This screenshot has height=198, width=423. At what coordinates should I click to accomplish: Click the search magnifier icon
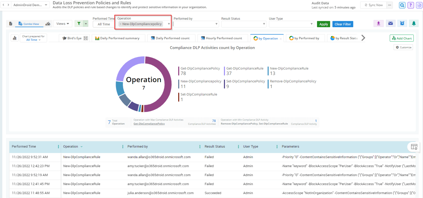[402, 5]
